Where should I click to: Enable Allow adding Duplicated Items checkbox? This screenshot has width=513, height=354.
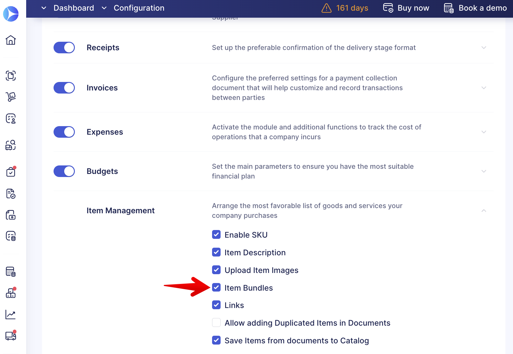pos(216,323)
